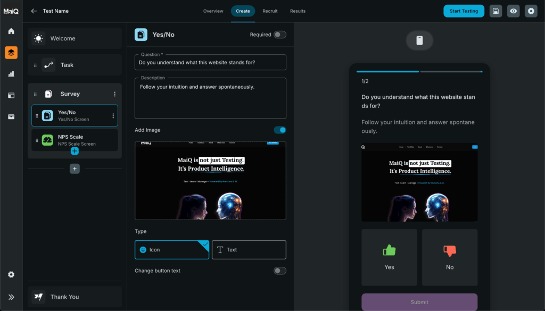Click the back arrow beside Test Name
Image resolution: width=545 pixels, height=311 pixels.
coord(34,11)
